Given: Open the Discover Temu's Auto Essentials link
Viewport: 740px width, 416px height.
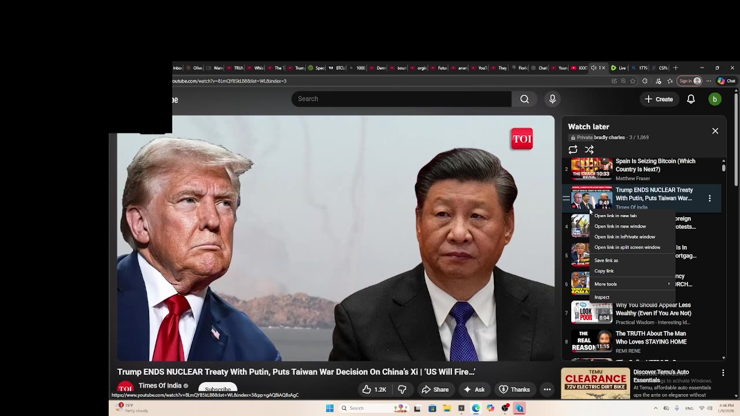Looking at the screenshot, I should 661,376.
